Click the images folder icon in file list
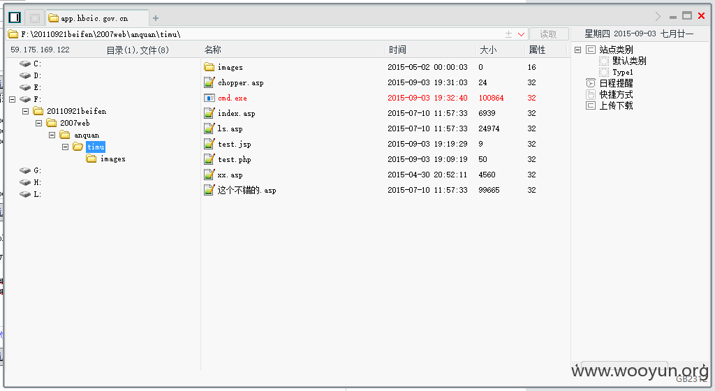This screenshot has width=715, height=391. pos(209,67)
